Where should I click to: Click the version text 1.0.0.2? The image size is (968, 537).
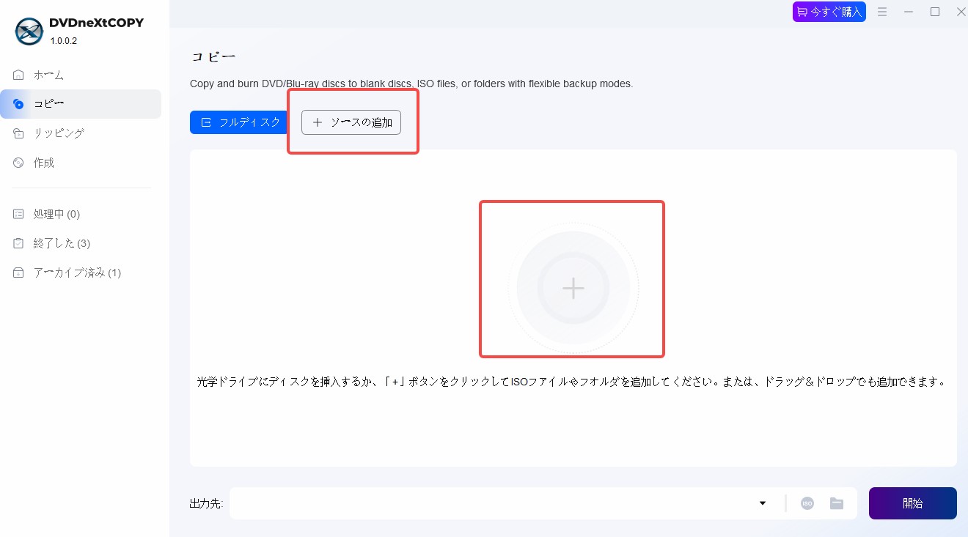pyautogui.click(x=64, y=41)
